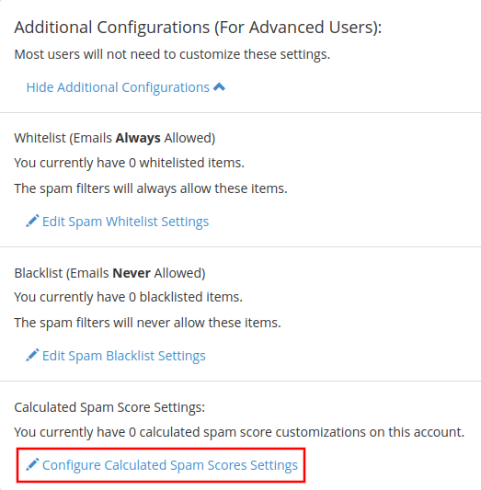Click the pencil icon next to Edit Spam Whitelist Settings

32,221
